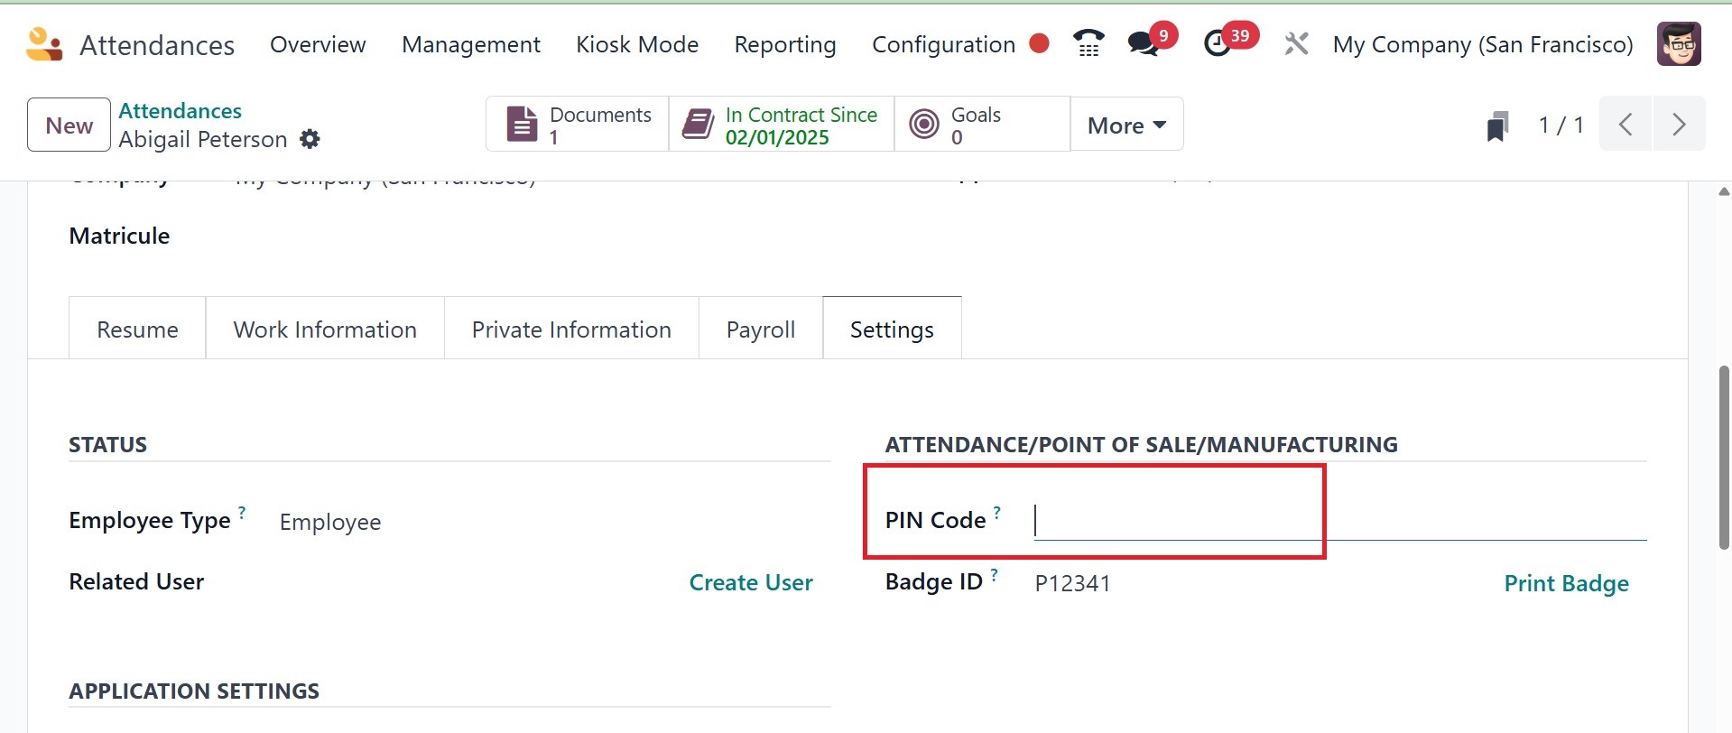Viewport: 1732px width, 733px height.
Task: Click the Print Badge link
Action: (x=1566, y=583)
